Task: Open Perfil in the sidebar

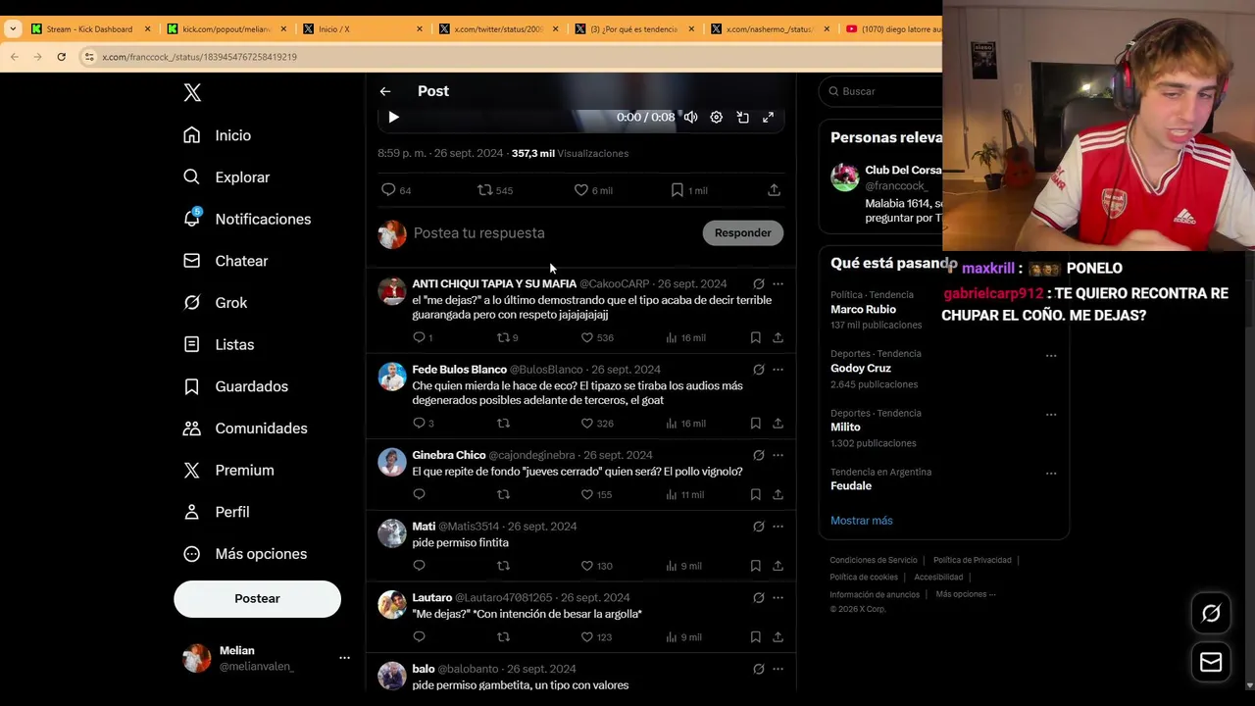Action: pyautogui.click(x=217, y=512)
